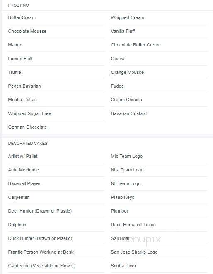Click the Whipped Cream frosting entry
The height and width of the screenshot is (274, 213).
click(128, 17)
